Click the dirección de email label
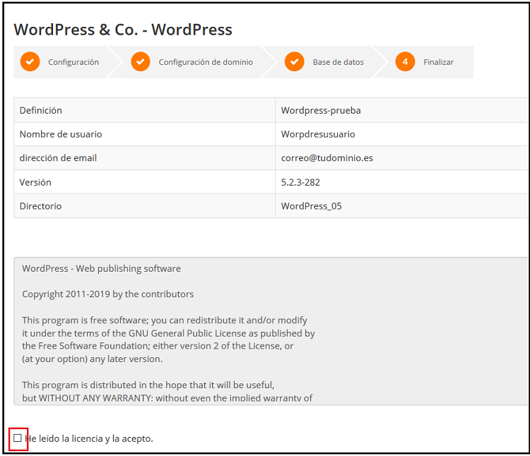530x456 pixels. tap(58, 157)
